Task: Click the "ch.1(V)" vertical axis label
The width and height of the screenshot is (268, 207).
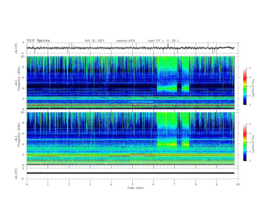Action: tap(16, 48)
